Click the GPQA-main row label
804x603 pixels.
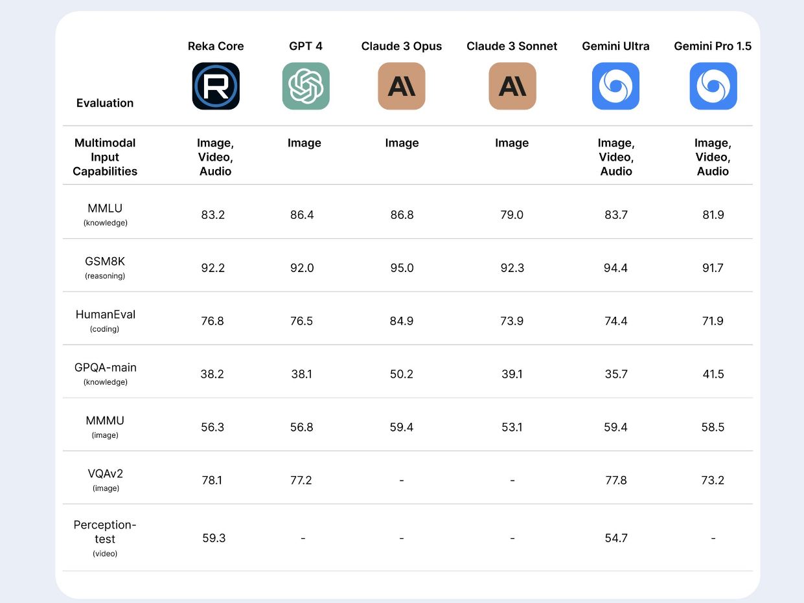click(x=105, y=373)
